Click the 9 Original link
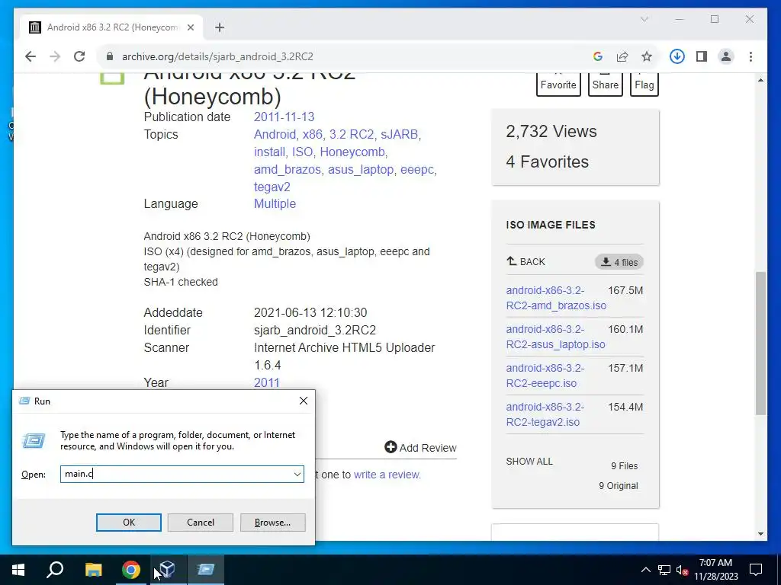 (618, 486)
